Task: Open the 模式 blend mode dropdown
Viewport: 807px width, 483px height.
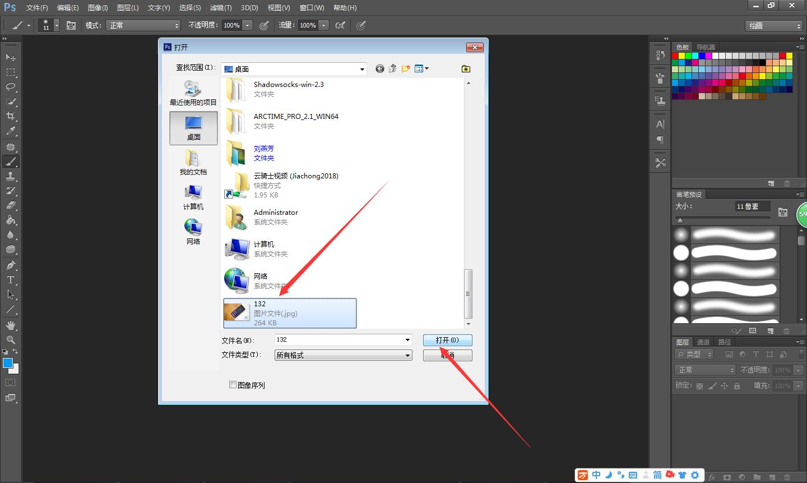Action: 143,25
